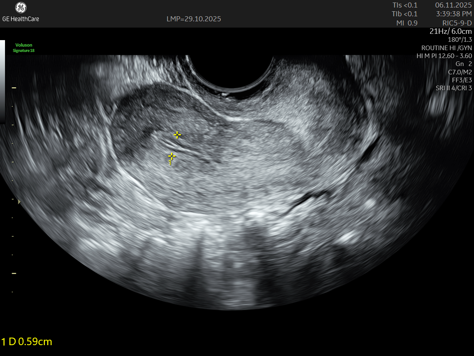Click the LMP=29.10.2025 text
Screen dimensions: 474x356
(194, 19)
